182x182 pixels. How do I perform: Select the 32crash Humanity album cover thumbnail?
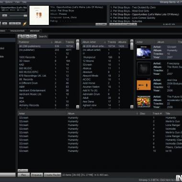(144, 52)
